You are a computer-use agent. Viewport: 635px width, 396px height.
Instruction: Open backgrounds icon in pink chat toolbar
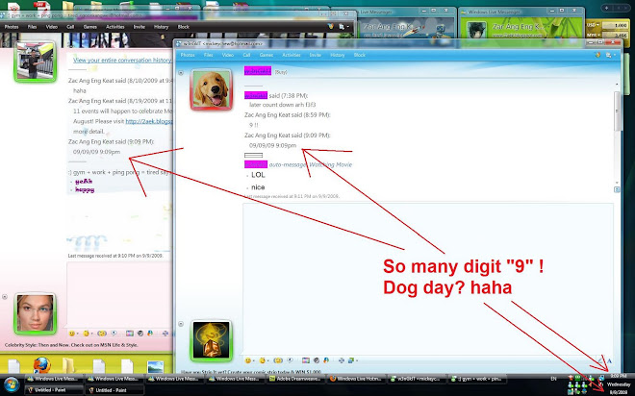[130, 334]
